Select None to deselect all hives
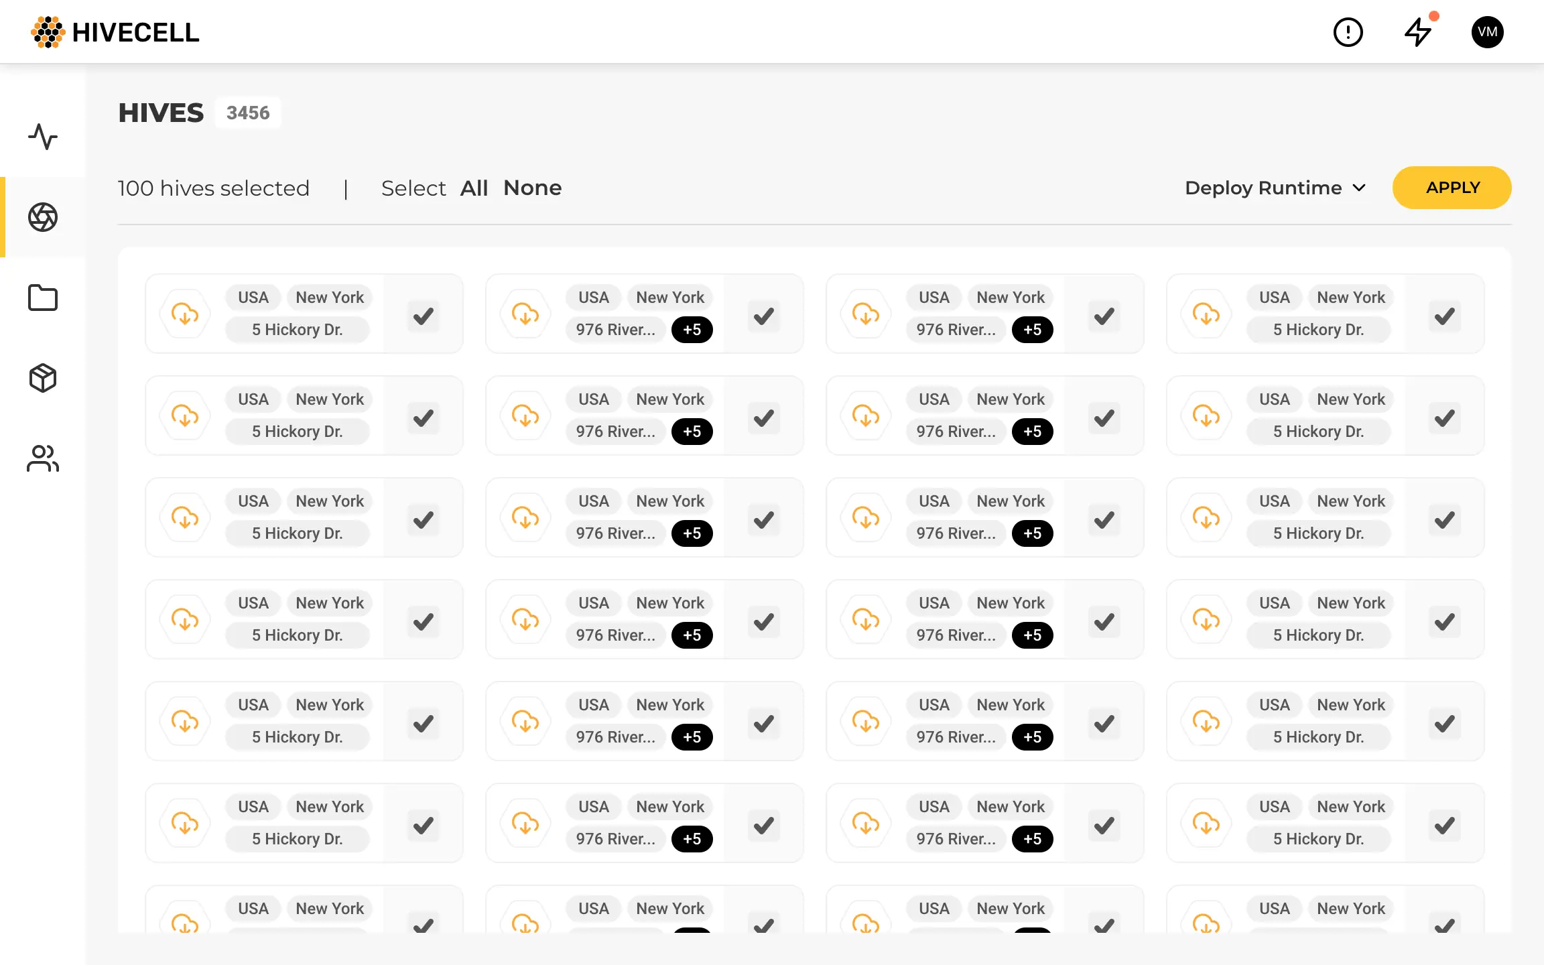 click(531, 187)
